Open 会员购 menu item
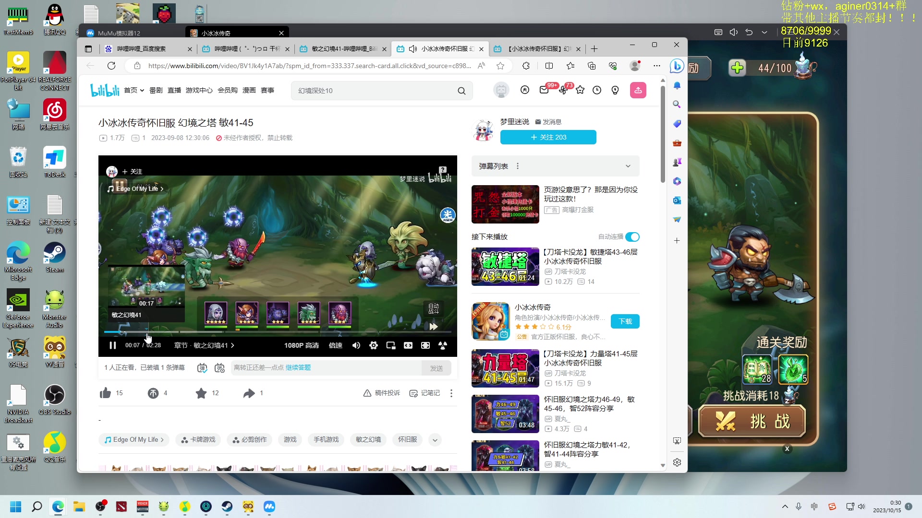The height and width of the screenshot is (518, 922). coord(228,90)
